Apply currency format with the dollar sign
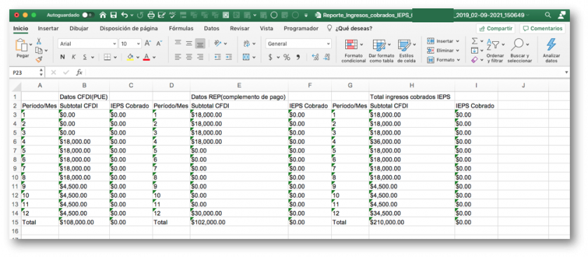588x257 pixels. click(x=270, y=57)
